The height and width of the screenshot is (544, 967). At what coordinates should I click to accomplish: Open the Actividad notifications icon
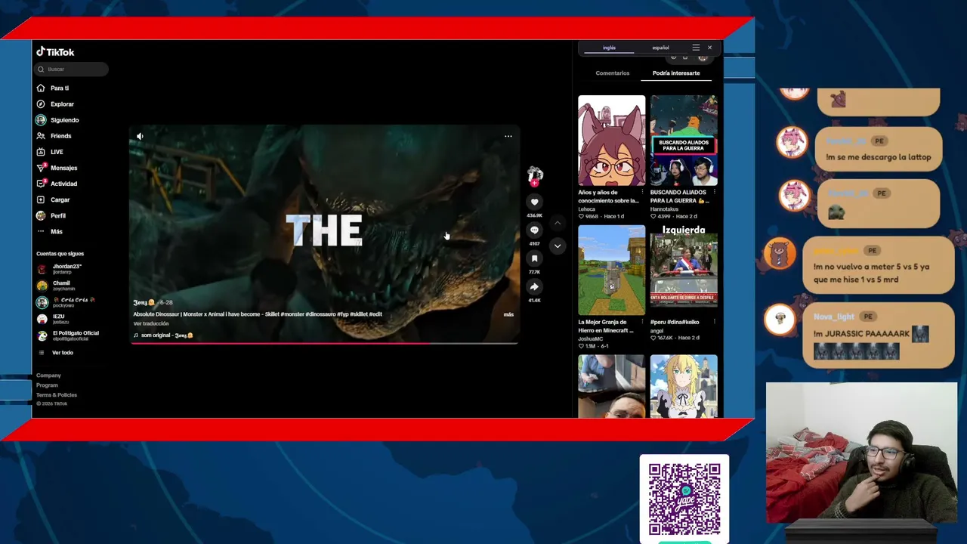pos(41,184)
